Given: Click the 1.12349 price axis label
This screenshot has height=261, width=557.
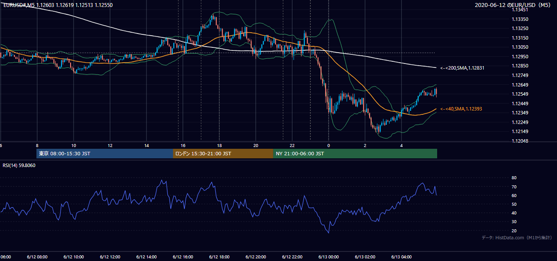Looking at the screenshot, I should click(520, 113).
